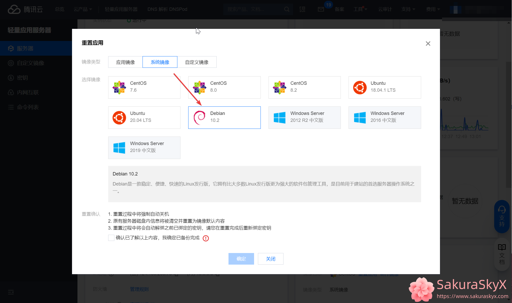Open 云审计 in the top bar

[385, 9]
